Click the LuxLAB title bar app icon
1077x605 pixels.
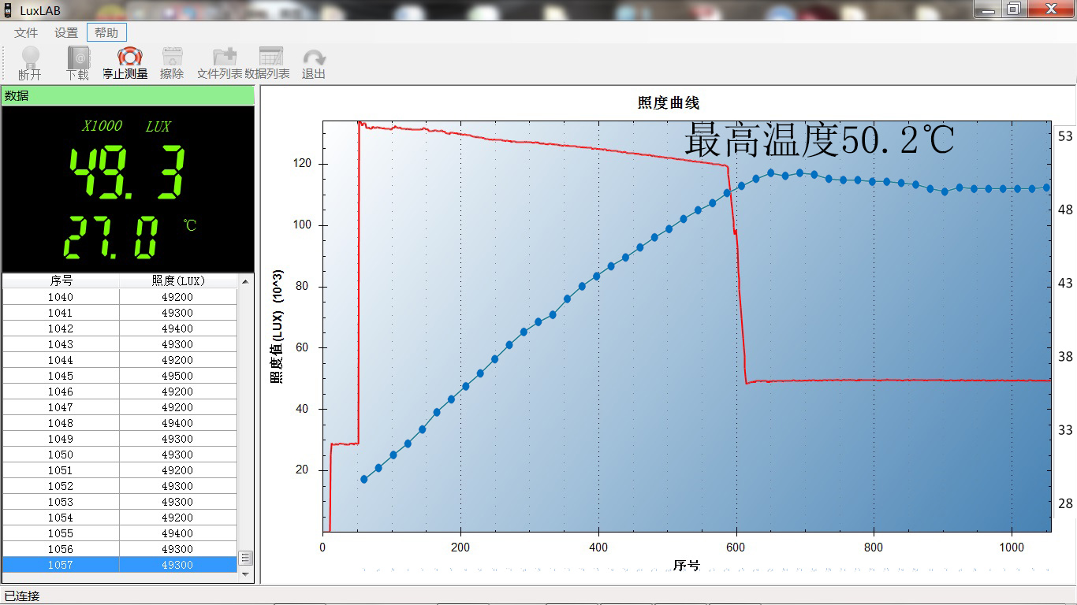pos(8,9)
